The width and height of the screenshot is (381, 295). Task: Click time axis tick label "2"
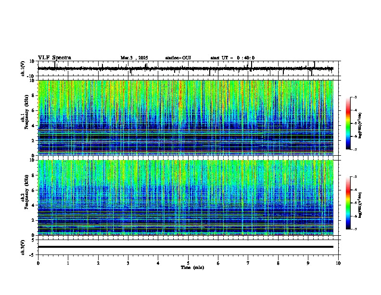click(x=98, y=263)
